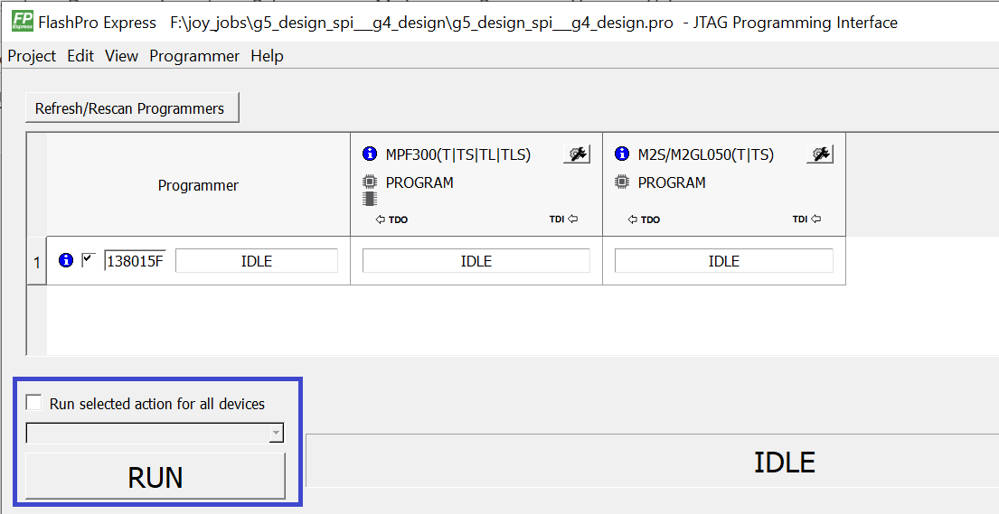
Task: Open the View menu
Action: [x=121, y=56]
